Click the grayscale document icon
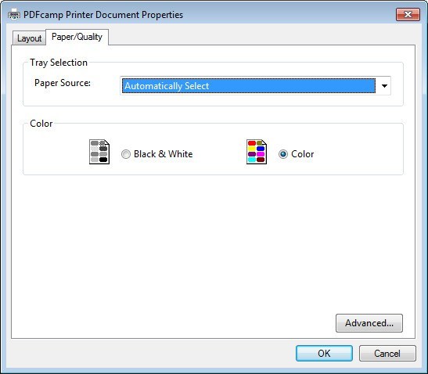Image resolution: width=428 pixels, height=374 pixels. tap(99, 152)
